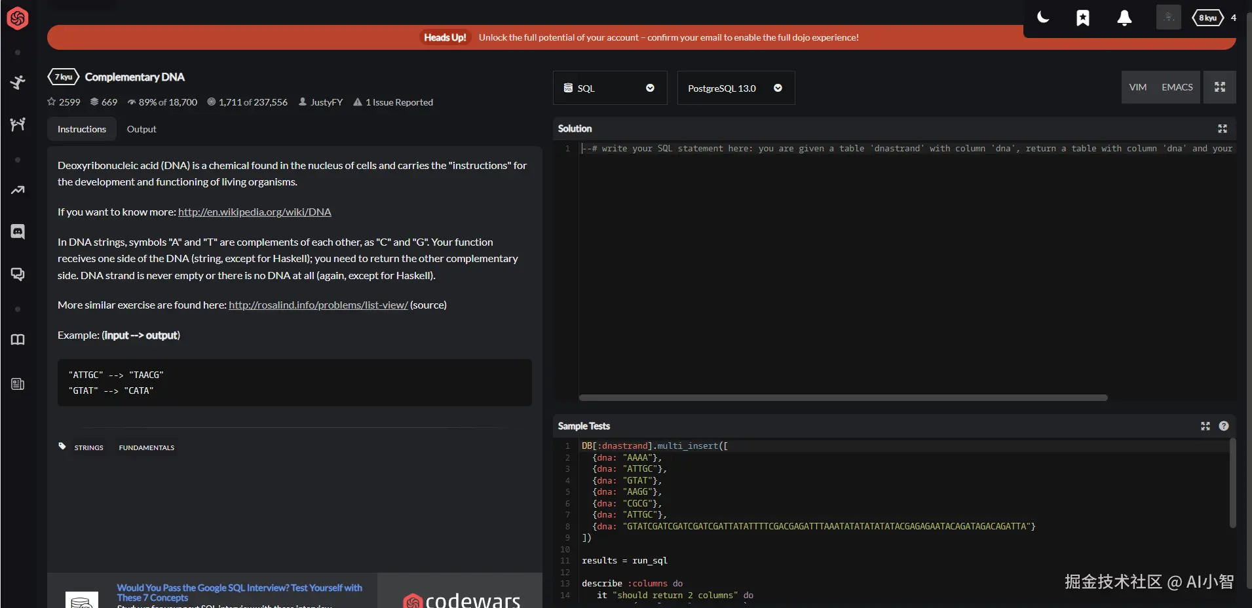
Task: Click the completions count 1,711 of 237,556
Action: point(248,102)
